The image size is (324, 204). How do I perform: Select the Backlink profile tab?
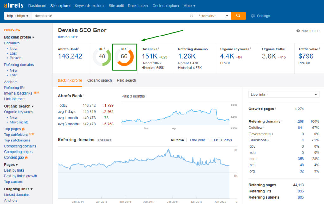[x=70, y=80]
